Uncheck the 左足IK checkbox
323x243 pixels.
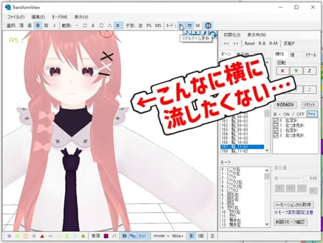coord(276,121)
